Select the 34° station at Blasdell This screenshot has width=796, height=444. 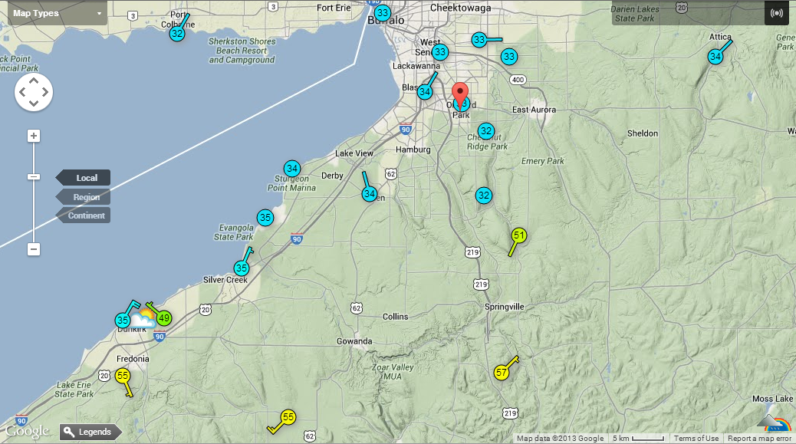coord(425,92)
